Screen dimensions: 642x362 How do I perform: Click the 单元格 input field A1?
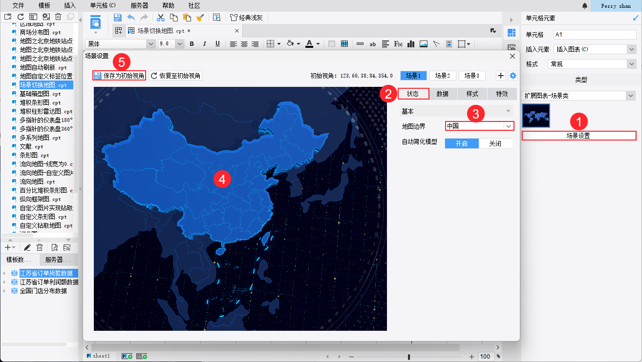pyautogui.click(x=595, y=35)
